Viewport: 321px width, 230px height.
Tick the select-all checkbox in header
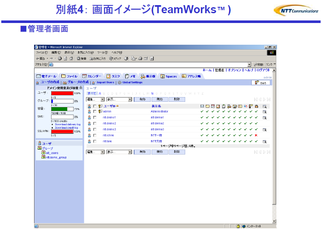tap(95, 106)
